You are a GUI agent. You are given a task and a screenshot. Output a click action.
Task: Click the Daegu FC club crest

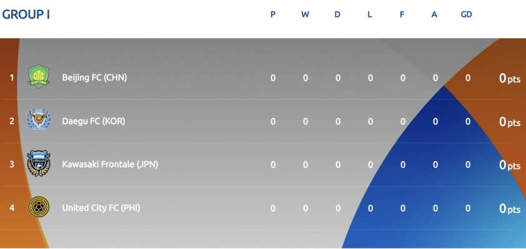coord(39,120)
